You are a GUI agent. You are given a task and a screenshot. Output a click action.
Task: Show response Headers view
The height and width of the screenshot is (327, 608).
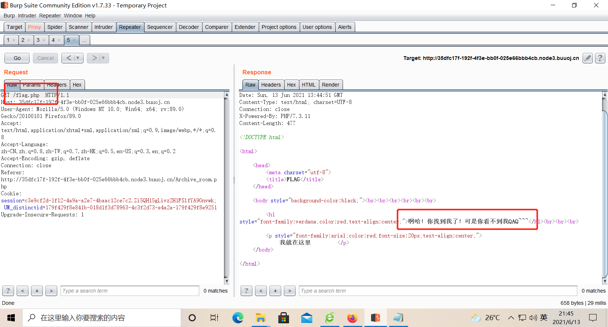pos(271,85)
